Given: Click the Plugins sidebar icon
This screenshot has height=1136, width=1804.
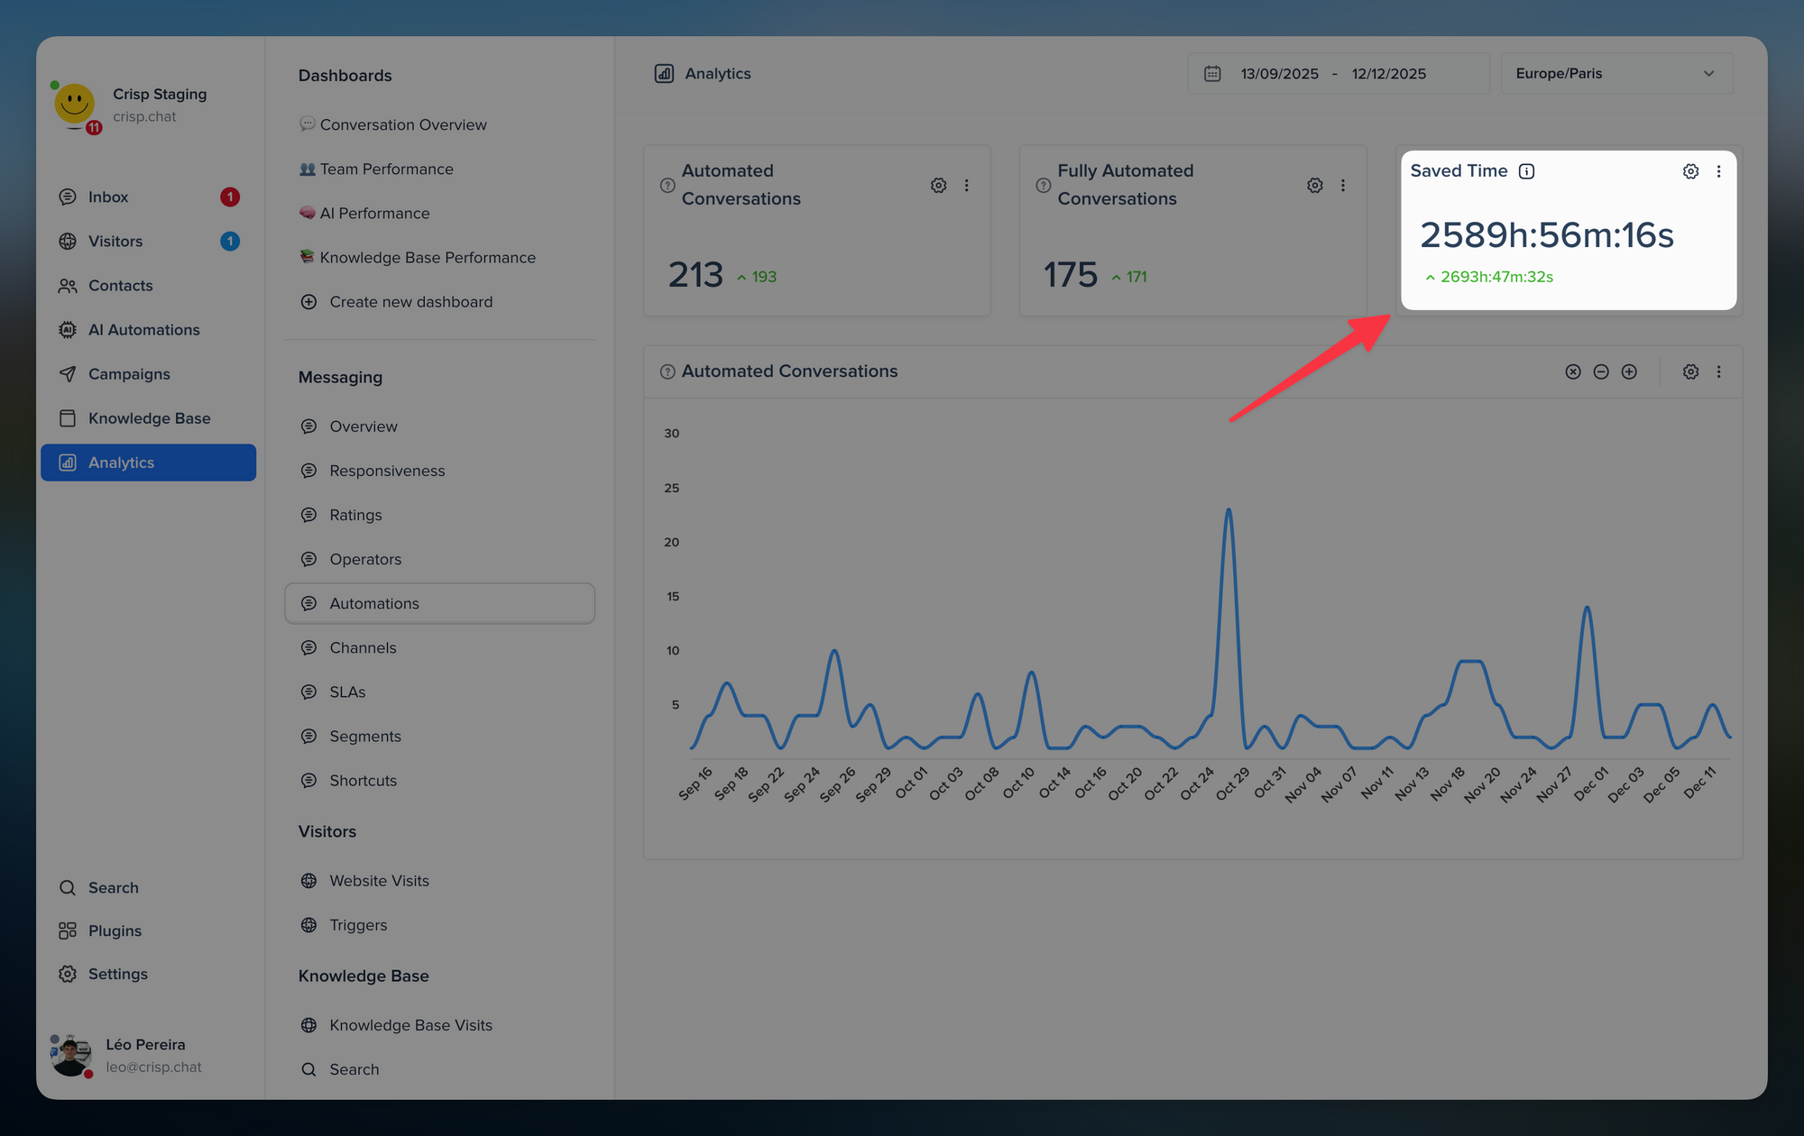Looking at the screenshot, I should (68, 930).
